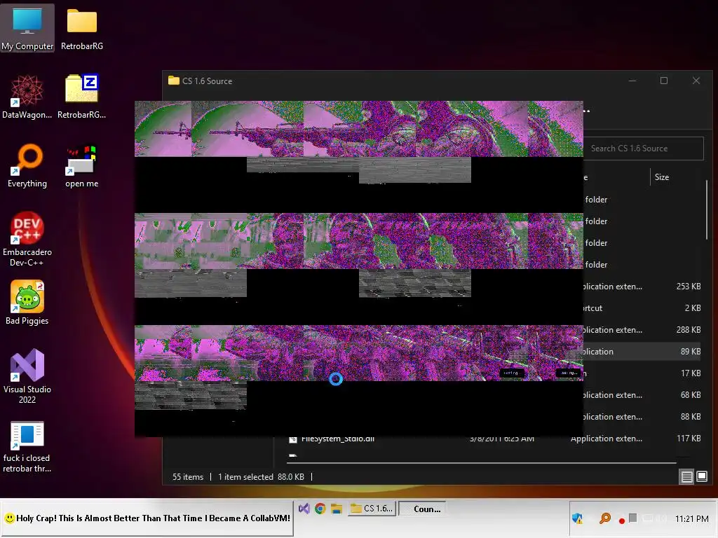This screenshot has width=718, height=538.
Task: Select the 17 KB file row
Action: [x=642, y=373]
